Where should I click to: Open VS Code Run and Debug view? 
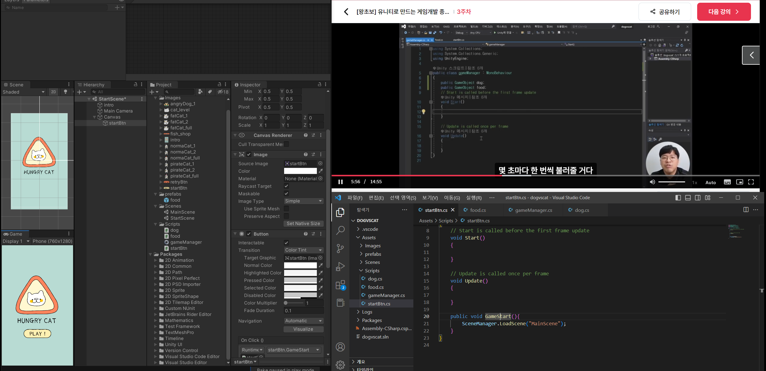(340, 266)
